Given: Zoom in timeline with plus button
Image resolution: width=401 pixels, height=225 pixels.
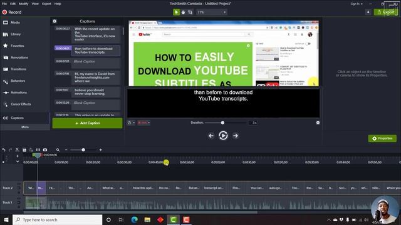Looking at the screenshot, I should [100, 150].
